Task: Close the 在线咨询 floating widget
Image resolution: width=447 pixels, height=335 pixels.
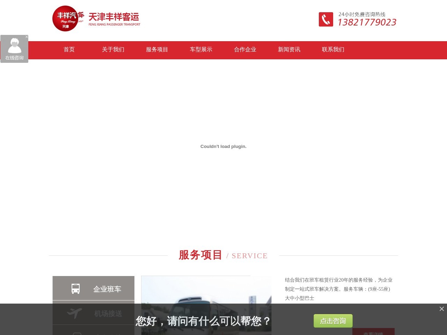Action: tap(27, 37)
